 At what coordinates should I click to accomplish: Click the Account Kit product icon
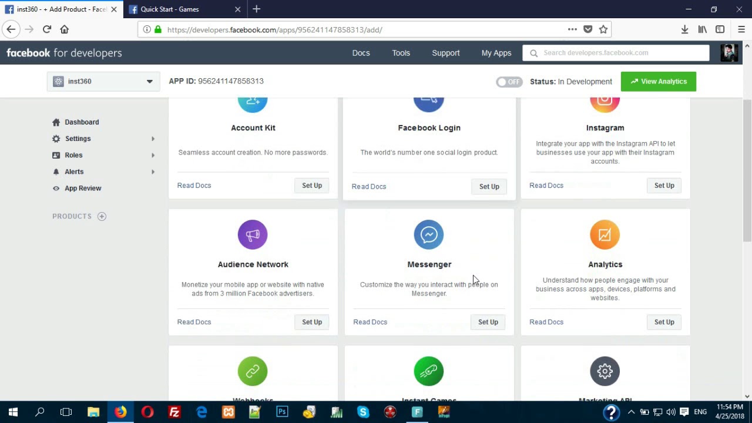tap(253, 105)
